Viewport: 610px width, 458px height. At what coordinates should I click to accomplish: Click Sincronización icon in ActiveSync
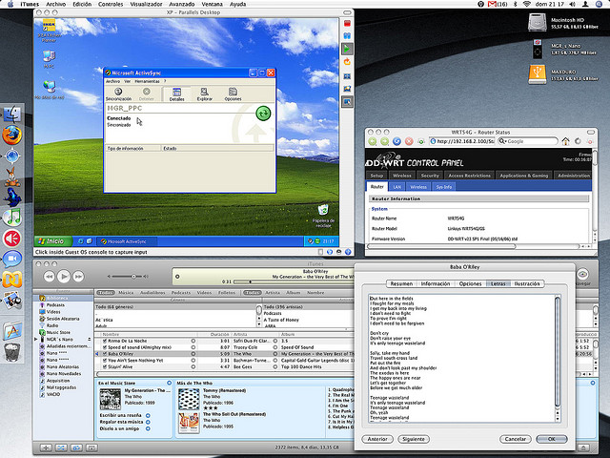coord(118,94)
